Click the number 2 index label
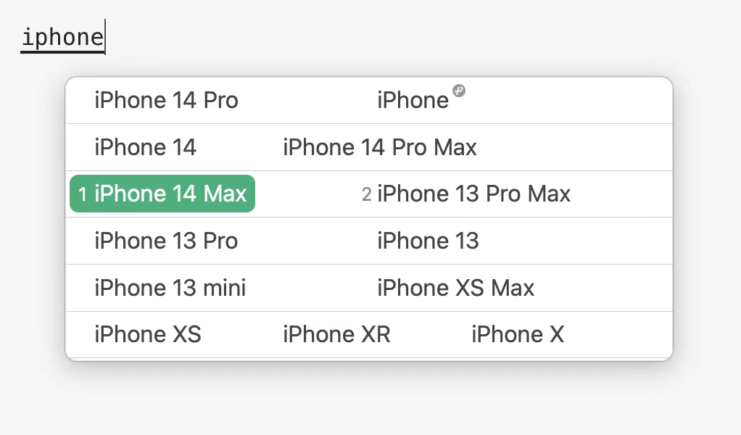Viewport: 741px width, 435px height. [x=366, y=194]
